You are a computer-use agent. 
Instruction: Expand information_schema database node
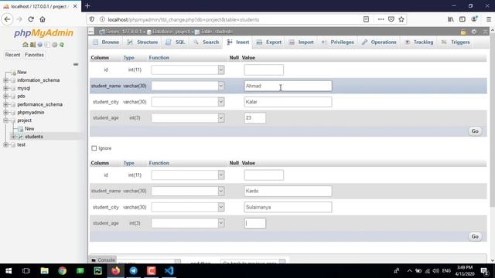5,80
